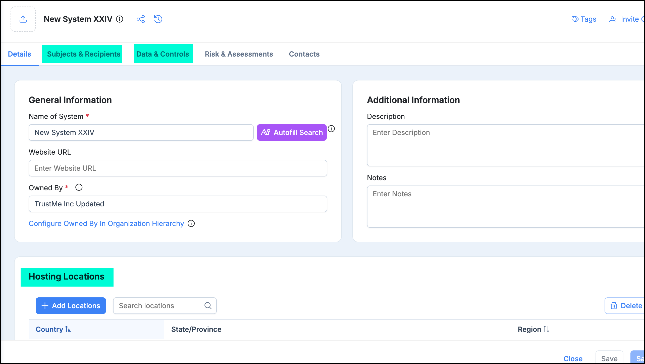Click the info icon next to Owned By
The height and width of the screenshot is (364, 645).
(79, 187)
